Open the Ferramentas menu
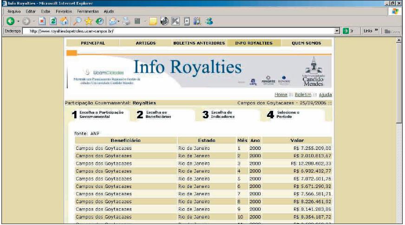The height and width of the screenshot is (225, 405). click(x=89, y=11)
